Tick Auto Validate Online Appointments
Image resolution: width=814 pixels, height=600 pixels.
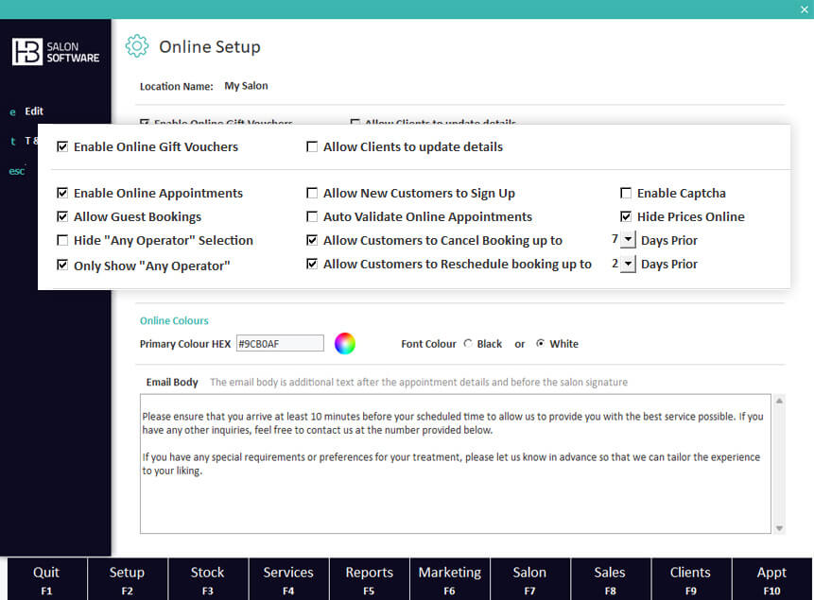pos(312,217)
